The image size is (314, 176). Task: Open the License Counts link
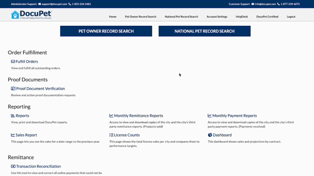tap(127, 135)
